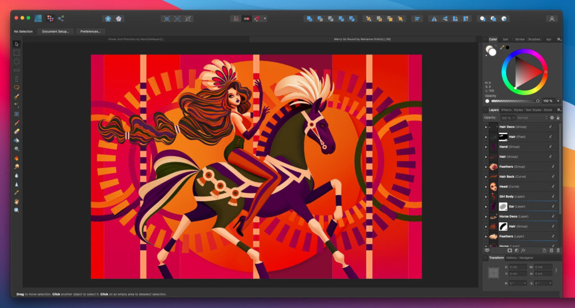The width and height of the screenshot is (575, 308).
Task: Select the Burn Brush flame tool
Action: pyautogui.click(x=16, y=158)
